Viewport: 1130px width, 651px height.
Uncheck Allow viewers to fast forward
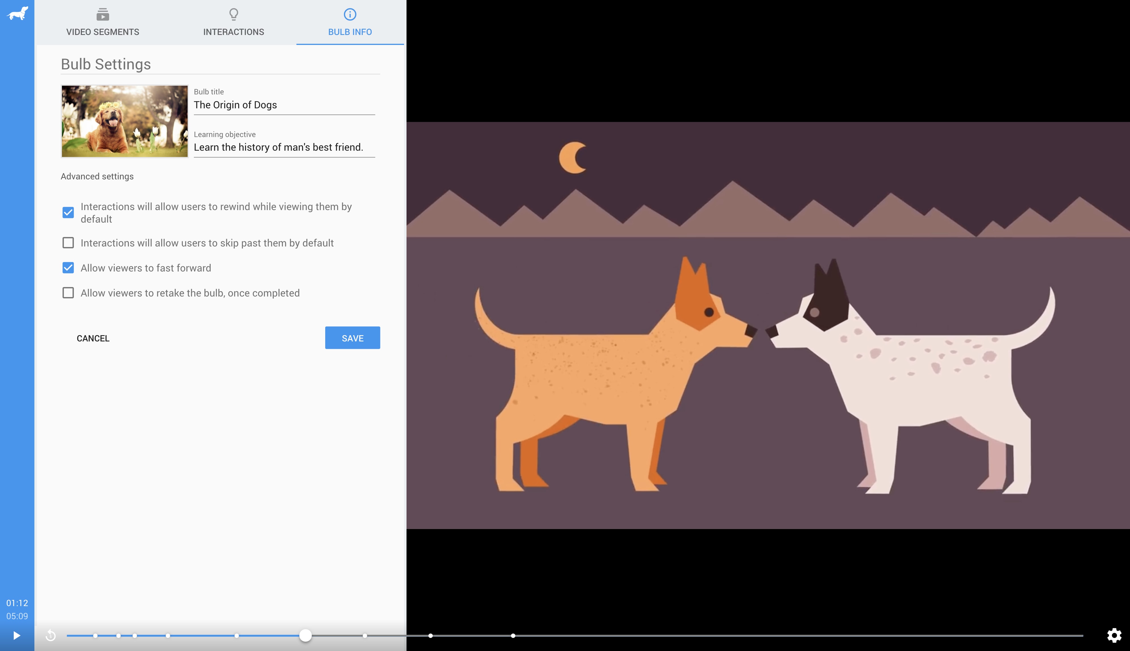coord(68,268)
